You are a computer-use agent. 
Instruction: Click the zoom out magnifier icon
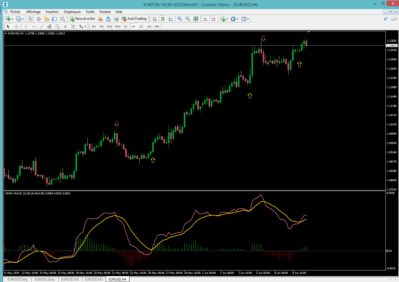188,19
